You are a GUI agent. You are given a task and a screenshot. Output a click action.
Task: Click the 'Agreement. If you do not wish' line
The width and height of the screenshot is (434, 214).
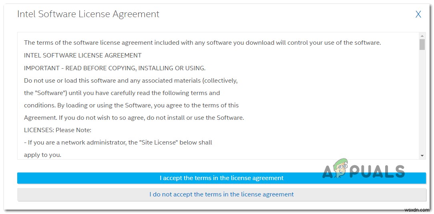(x=134, y=117)
